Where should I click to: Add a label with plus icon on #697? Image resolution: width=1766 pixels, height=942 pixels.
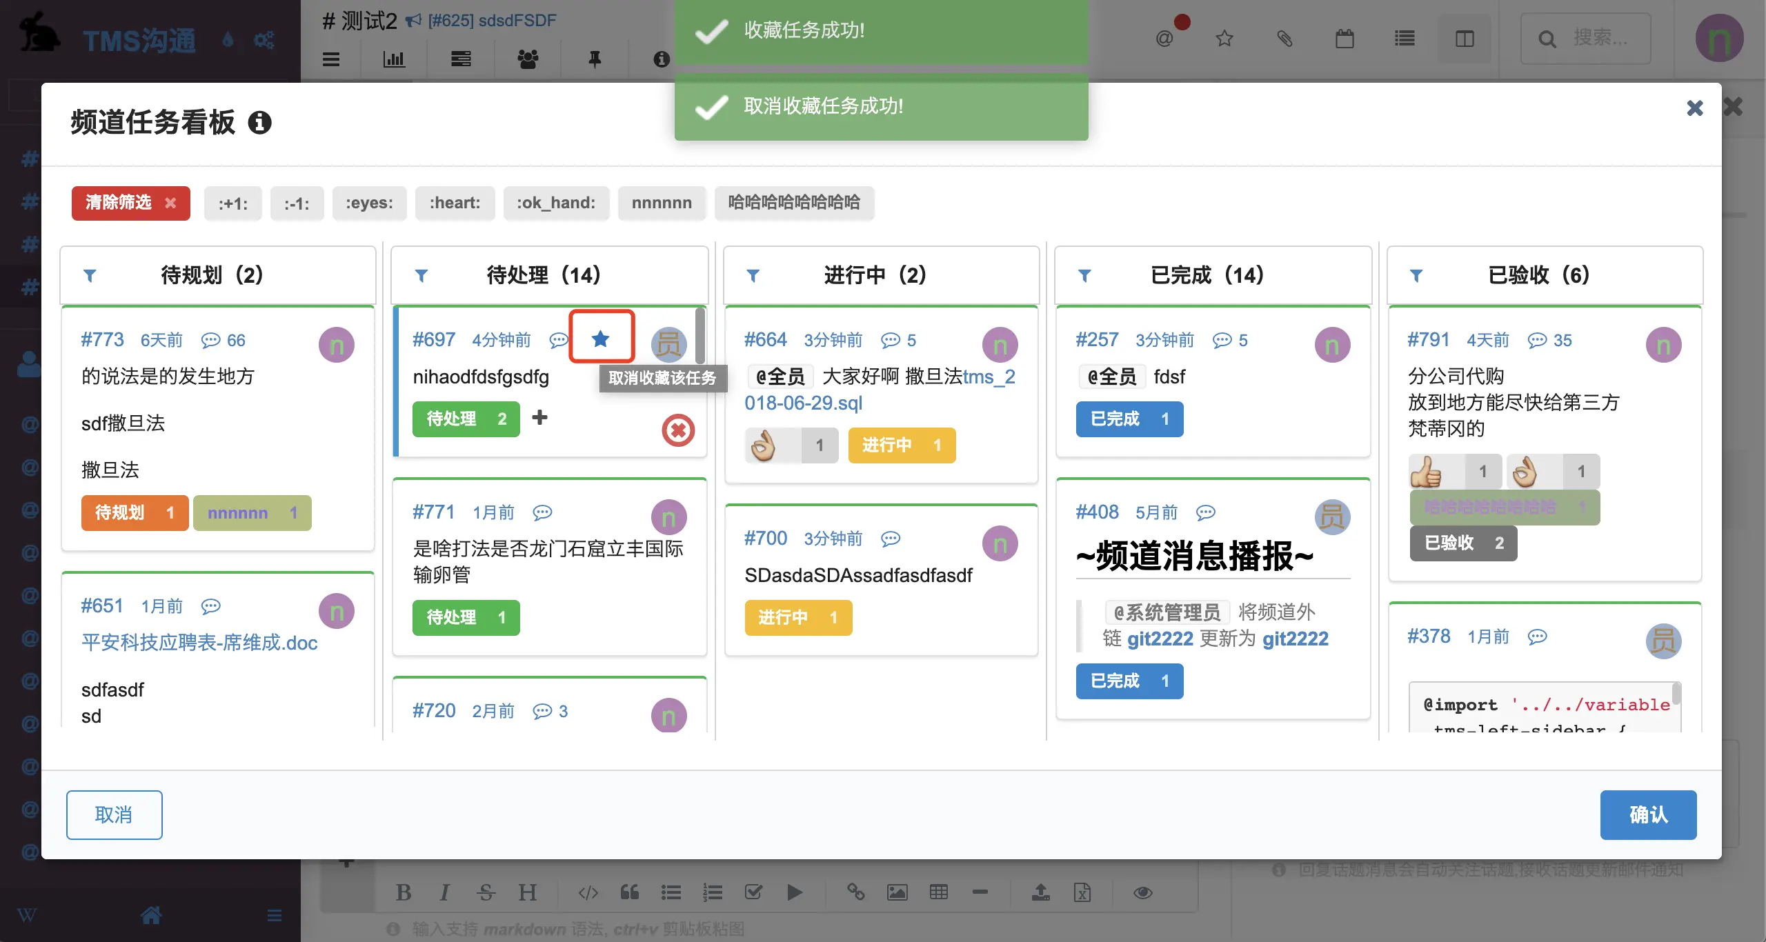coord(540,417)
